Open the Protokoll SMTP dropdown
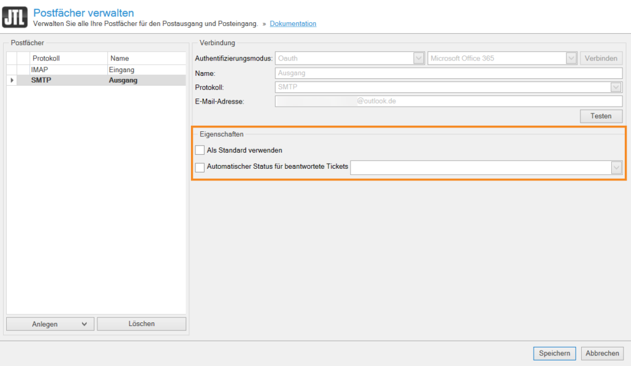 tap(616, 87)
